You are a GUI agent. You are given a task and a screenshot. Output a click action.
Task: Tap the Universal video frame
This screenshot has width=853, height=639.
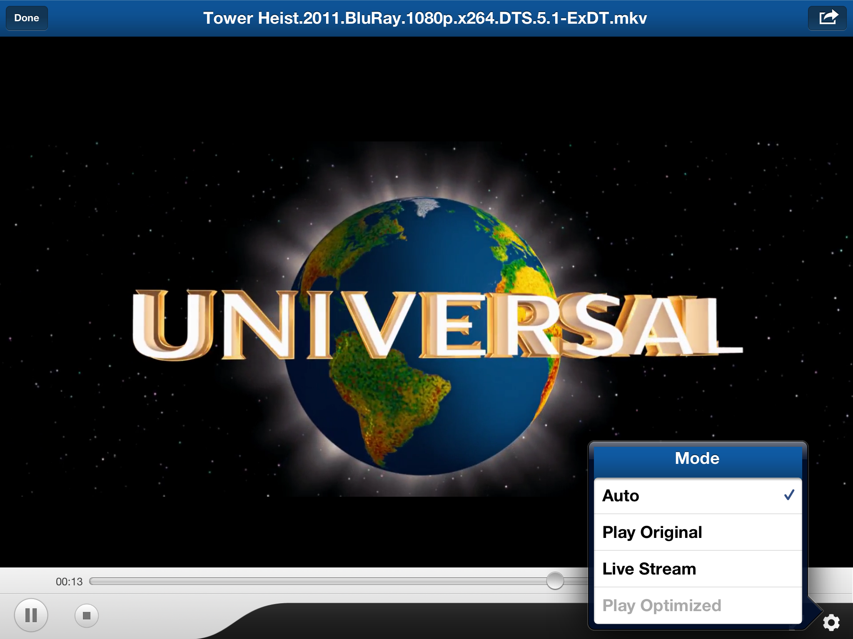click(x=426, y=319)
